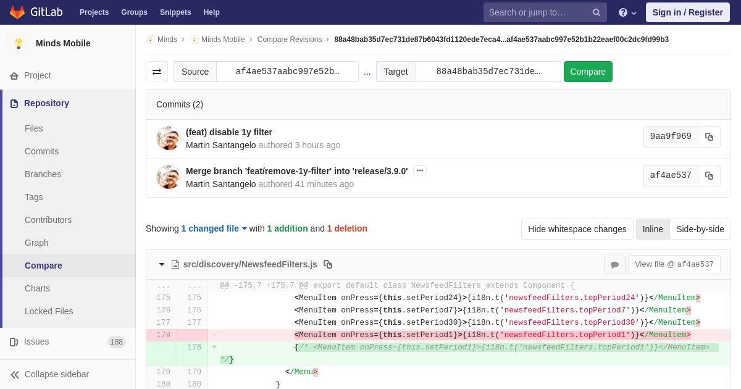Click the green Compare button
The height and width of the screenshot is (389, 741).
(588, 72)
